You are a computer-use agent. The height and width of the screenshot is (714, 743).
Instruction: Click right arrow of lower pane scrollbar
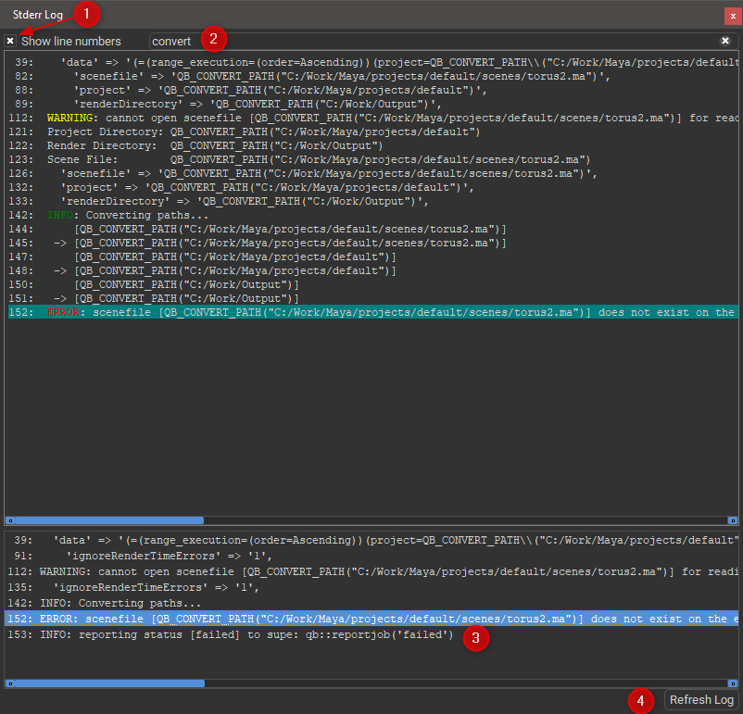[733, 683]
